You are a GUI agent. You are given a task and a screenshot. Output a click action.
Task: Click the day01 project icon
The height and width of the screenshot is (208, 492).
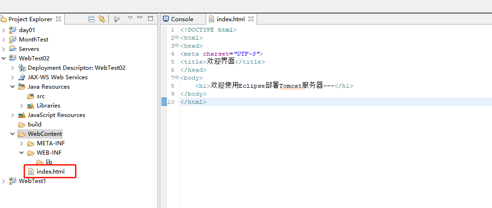13,30
